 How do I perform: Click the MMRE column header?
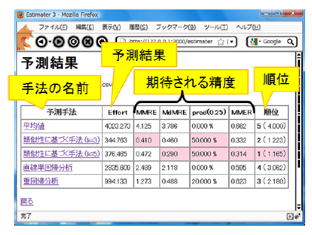click(x=147, y=112)
